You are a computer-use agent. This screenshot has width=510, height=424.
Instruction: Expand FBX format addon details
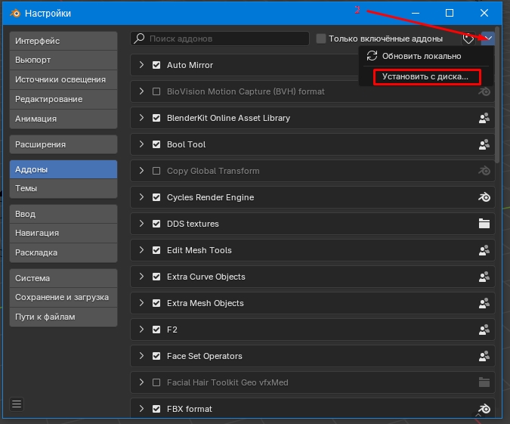(141, 408)
